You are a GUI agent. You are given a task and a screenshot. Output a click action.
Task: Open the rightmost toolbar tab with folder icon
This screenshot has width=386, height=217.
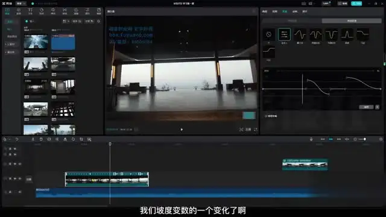99,11
